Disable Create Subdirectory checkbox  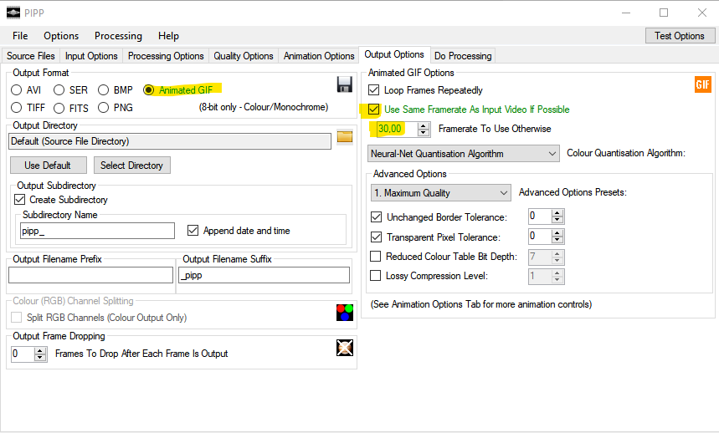coord(20,200)
